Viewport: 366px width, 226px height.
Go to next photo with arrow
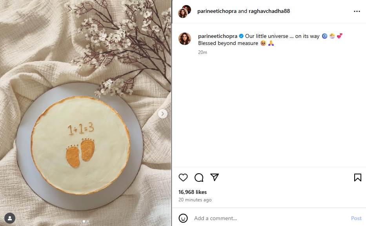tap(163, 114)
